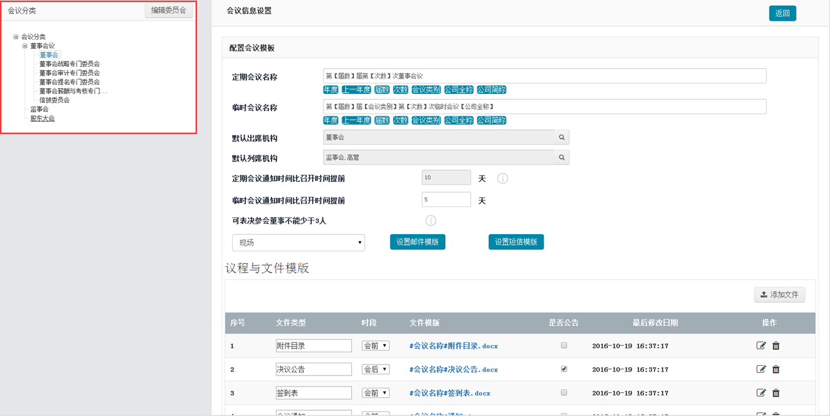Edit 附件目录 file type input
This screenshot has height=416, width=830.
(314, 346)
